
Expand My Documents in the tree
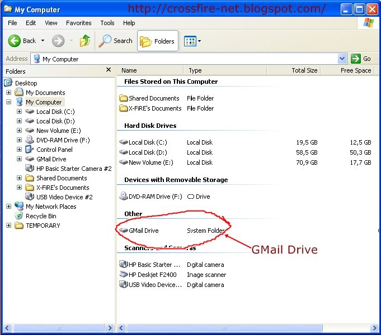click(8, 93)
